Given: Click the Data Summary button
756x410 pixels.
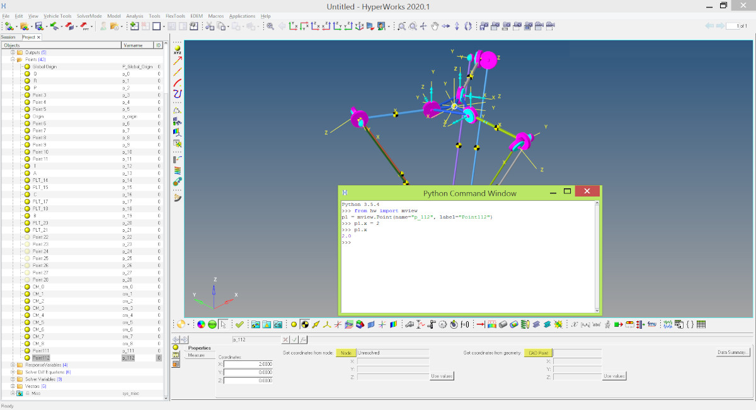Looking at the screenshot, I should click(x=734, y=353).
